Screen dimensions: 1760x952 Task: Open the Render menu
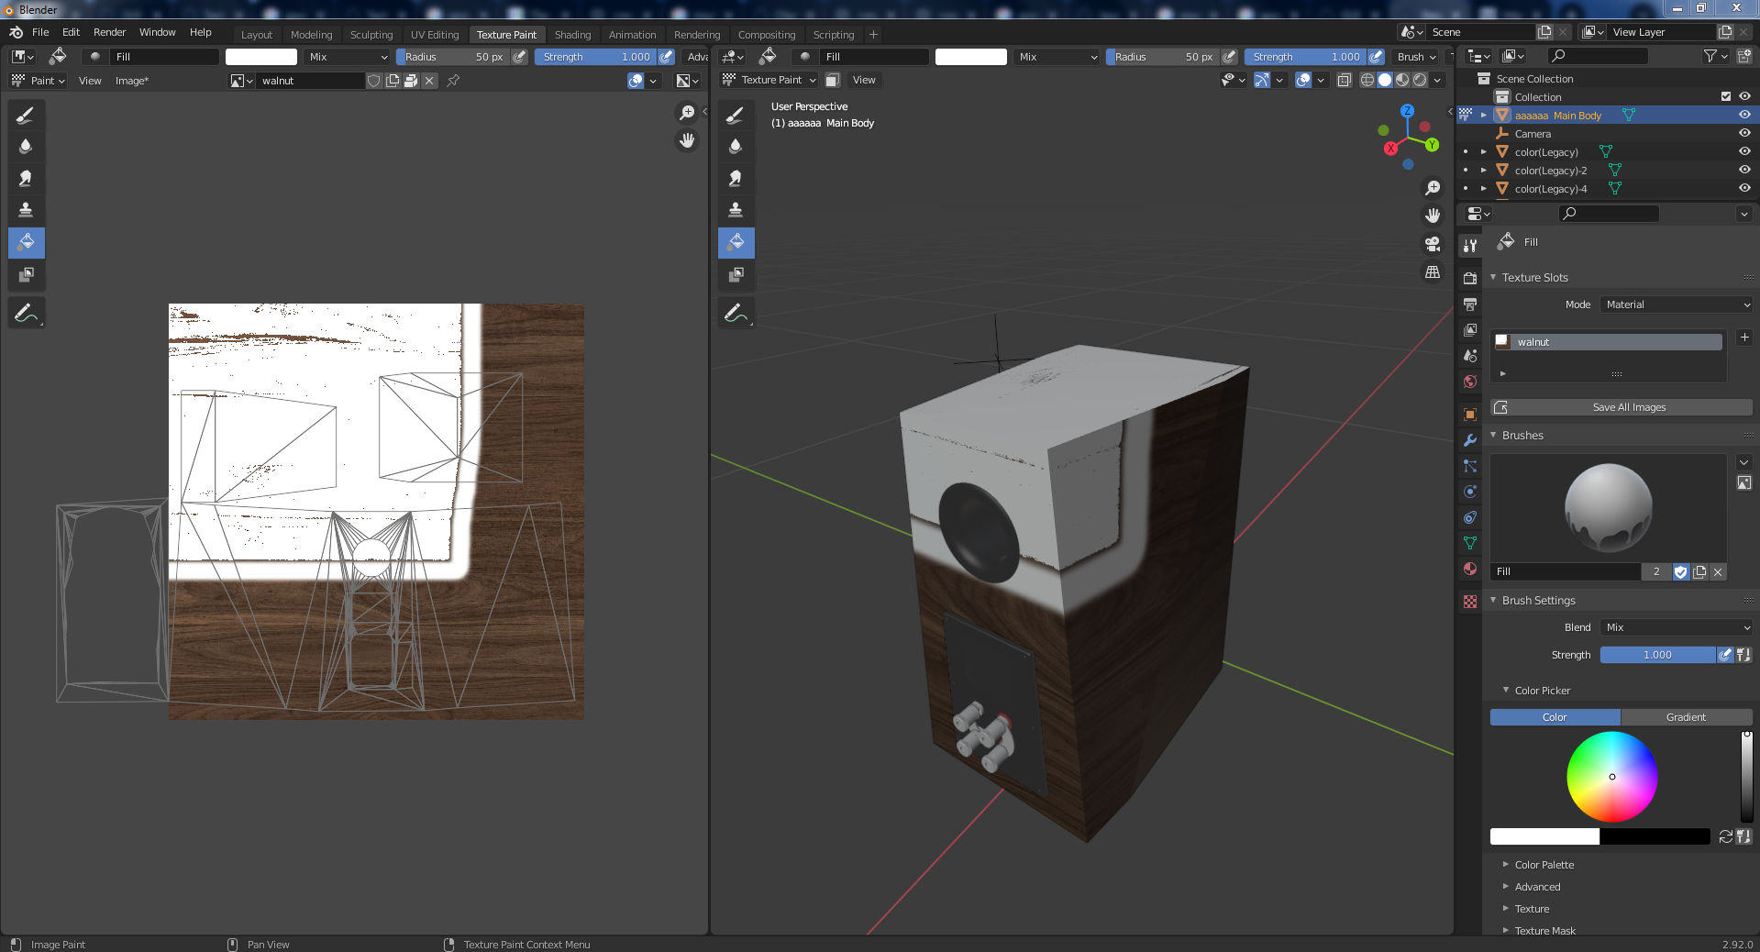(x=109, y=32)
